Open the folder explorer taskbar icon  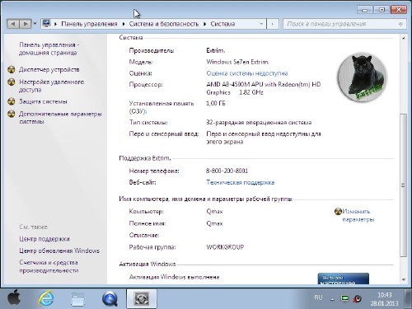[x=78, y=299]
